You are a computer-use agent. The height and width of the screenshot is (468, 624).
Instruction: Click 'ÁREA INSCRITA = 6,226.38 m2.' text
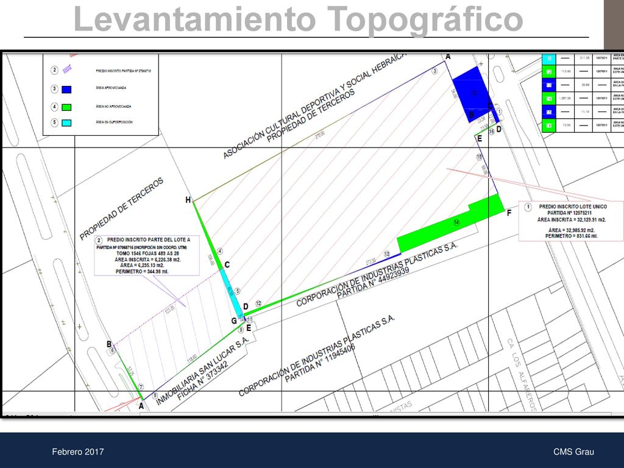click(x=147, y=260)
